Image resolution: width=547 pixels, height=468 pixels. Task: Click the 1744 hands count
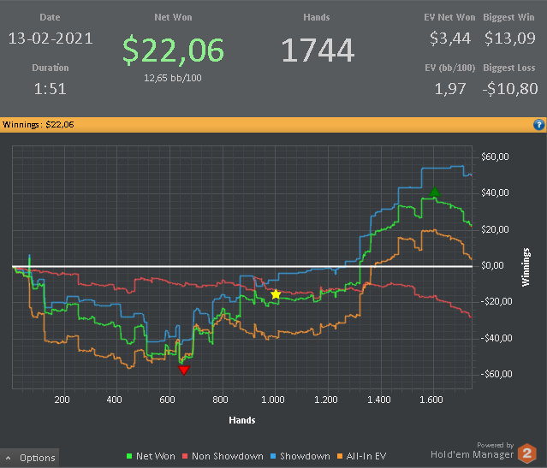[317, 50]
